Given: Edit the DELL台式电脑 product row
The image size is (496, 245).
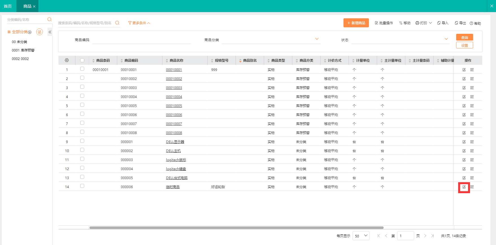Looking at the screenshot, I should click(464, 178).
